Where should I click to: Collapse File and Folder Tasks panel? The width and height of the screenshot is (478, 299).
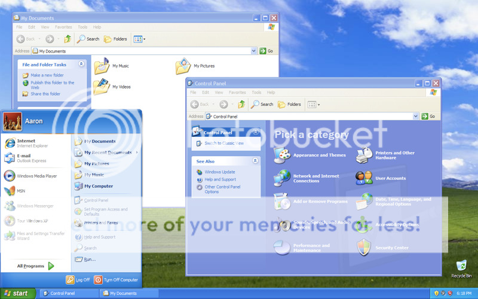click(81, 64)
